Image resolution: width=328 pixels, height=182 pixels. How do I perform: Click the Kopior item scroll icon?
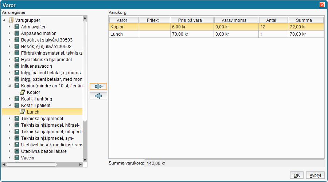[22, 92]
